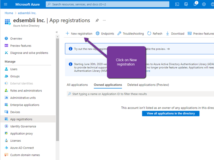Open Directory and subscription filter icon
This screenshot has width=214, height=160.
click(x=186, y=4)
